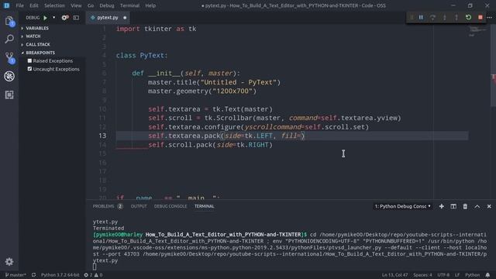
Task: Open the Source Control view
Action: click(10, 58)
